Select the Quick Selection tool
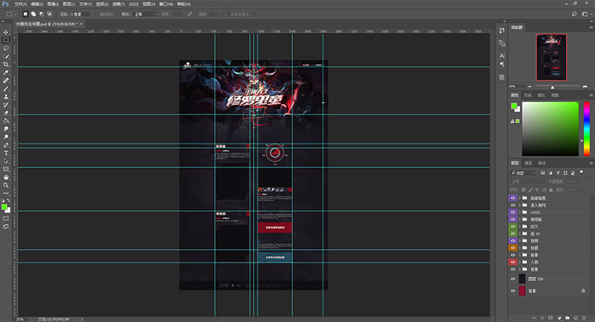 point(6,56)
